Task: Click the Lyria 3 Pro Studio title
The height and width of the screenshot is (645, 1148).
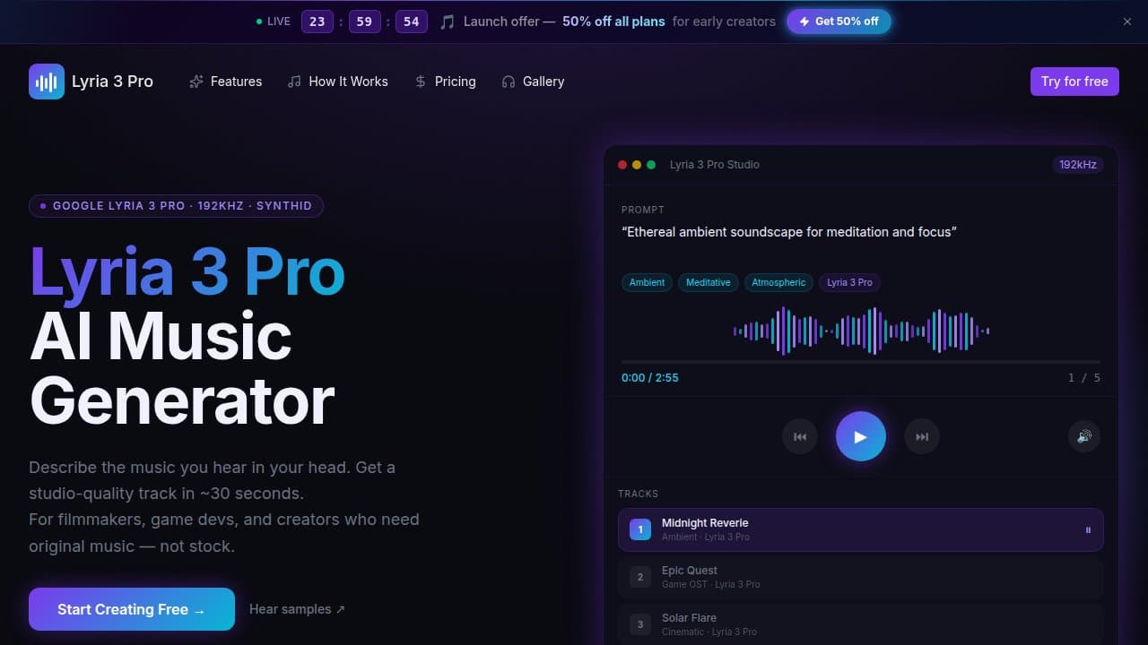Action: click(715, 165)
